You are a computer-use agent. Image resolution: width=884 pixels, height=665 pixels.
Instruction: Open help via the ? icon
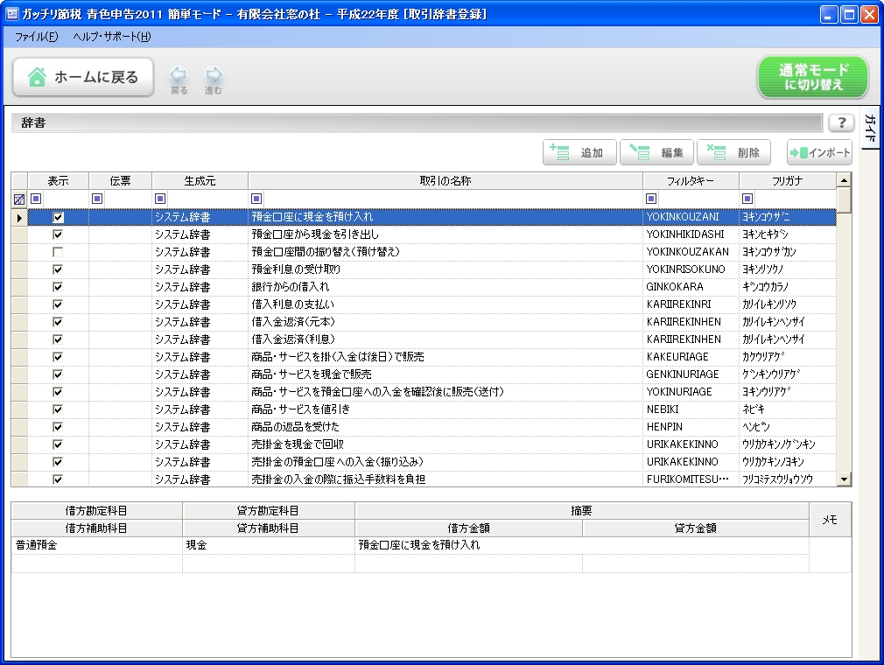coord(841,122)
